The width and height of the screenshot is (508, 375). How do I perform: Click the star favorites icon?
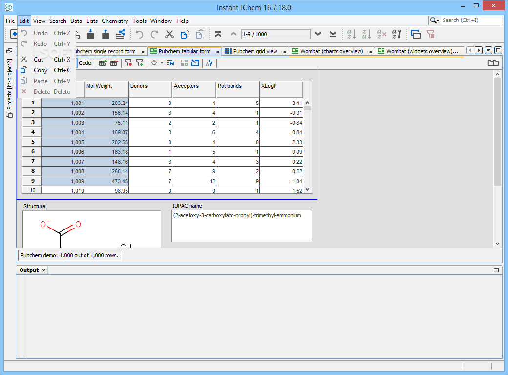pos(154,63)
